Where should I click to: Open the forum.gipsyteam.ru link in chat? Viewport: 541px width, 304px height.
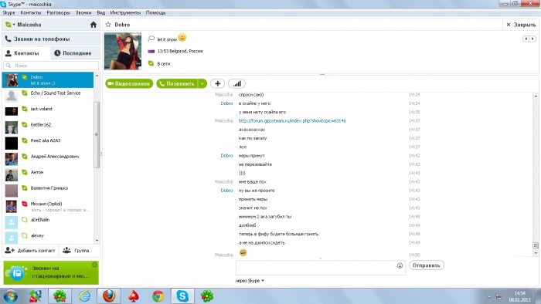pyautogui.click(x=292, y=121)
